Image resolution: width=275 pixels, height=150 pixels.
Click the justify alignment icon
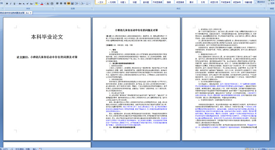(69, 4)
